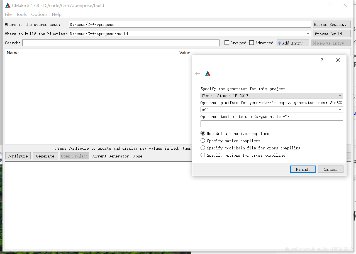
Task: Click the Open Project button
Action: tap(75, 156)
